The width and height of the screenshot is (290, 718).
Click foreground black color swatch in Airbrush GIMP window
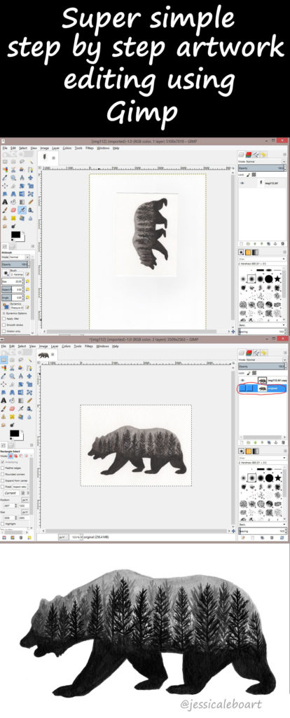pyautogui.click(x=15, y=234)
